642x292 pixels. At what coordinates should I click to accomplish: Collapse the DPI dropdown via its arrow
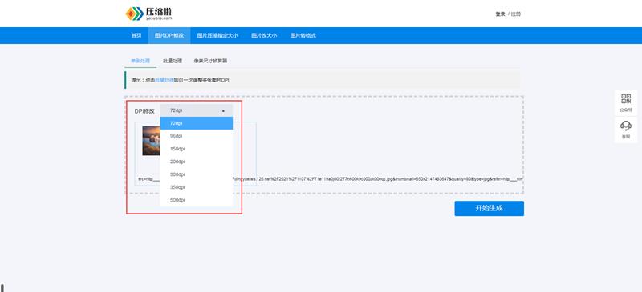point(223,110)
